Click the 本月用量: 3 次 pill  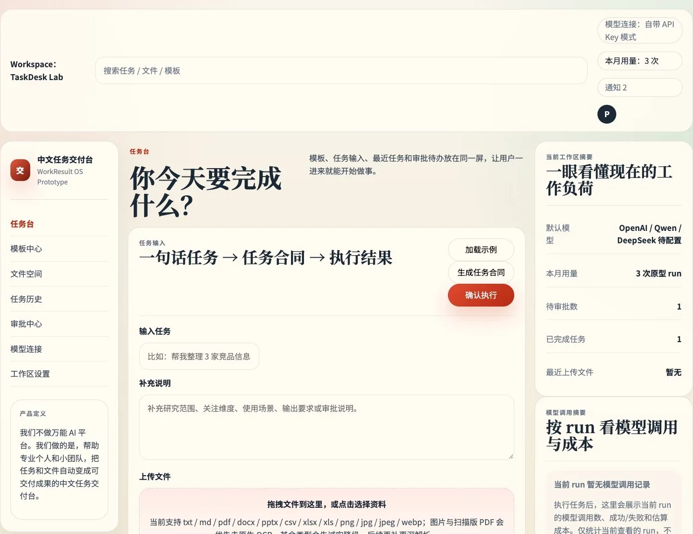click(640, 61)
